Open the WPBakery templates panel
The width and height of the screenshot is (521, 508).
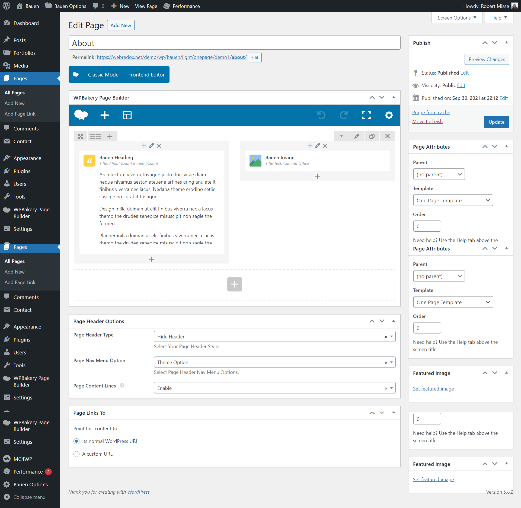pyautogui.click(x=127, y=115)
